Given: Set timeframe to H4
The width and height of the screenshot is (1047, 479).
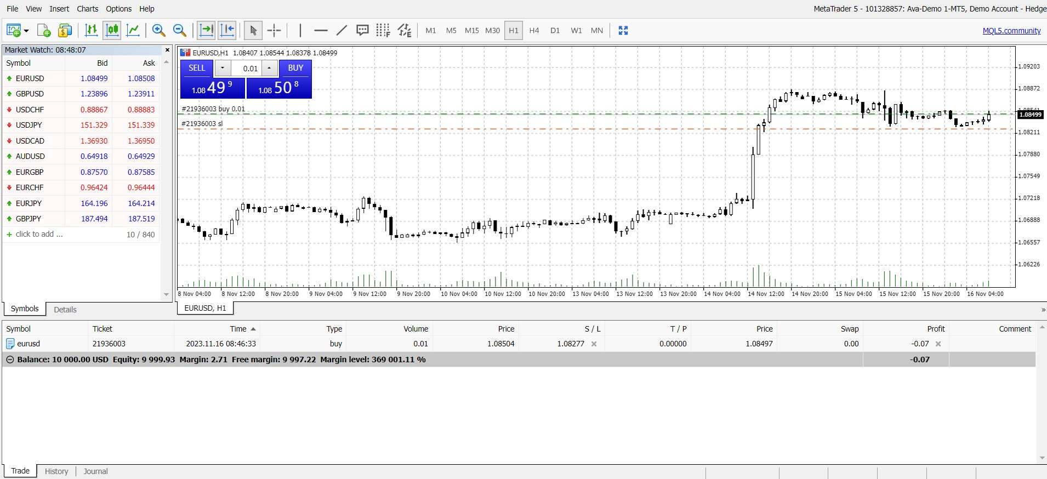Looking at the screenshot, I should 534,31.
